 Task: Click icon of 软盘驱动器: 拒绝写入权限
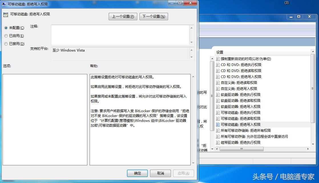coord(218,107)
